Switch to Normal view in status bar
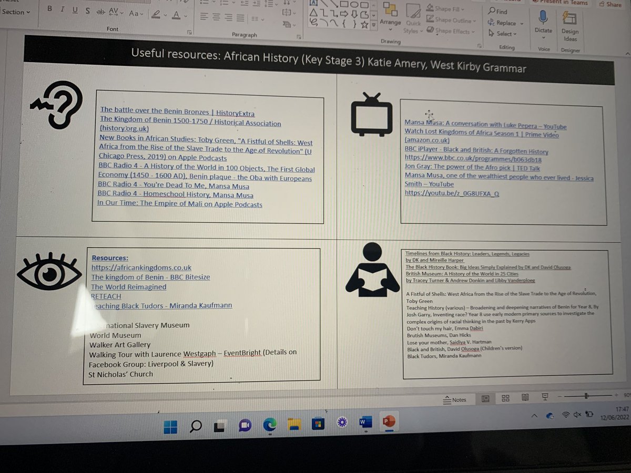Image resolution: width=631 pixels, height=473 pixels. [485, 399]
